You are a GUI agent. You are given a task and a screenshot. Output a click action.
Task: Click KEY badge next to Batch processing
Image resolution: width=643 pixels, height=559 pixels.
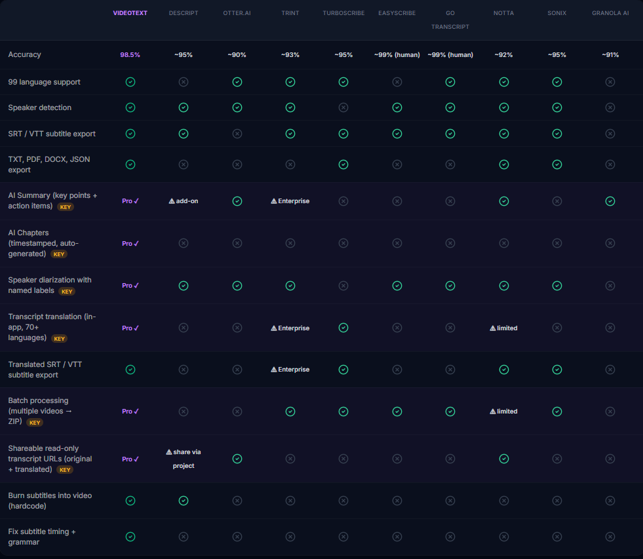point(35,423)
